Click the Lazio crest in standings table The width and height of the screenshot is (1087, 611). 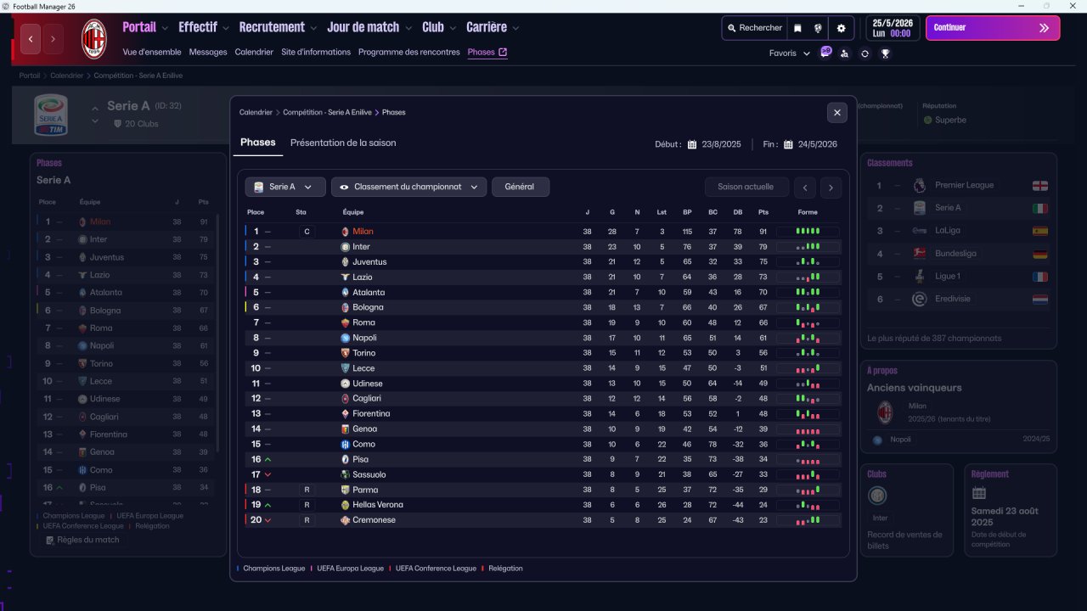(x=345, y=277)
